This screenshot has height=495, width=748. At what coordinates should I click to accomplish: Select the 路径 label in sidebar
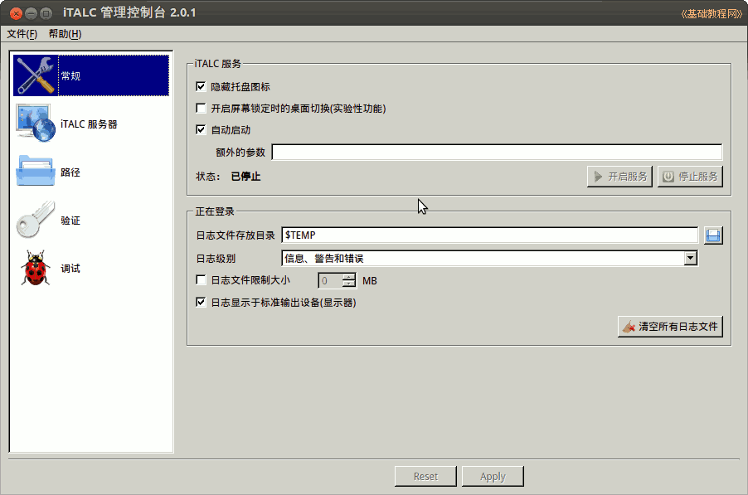point(70,172)
